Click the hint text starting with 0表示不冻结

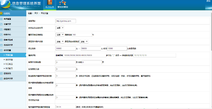tap(115, 76)
